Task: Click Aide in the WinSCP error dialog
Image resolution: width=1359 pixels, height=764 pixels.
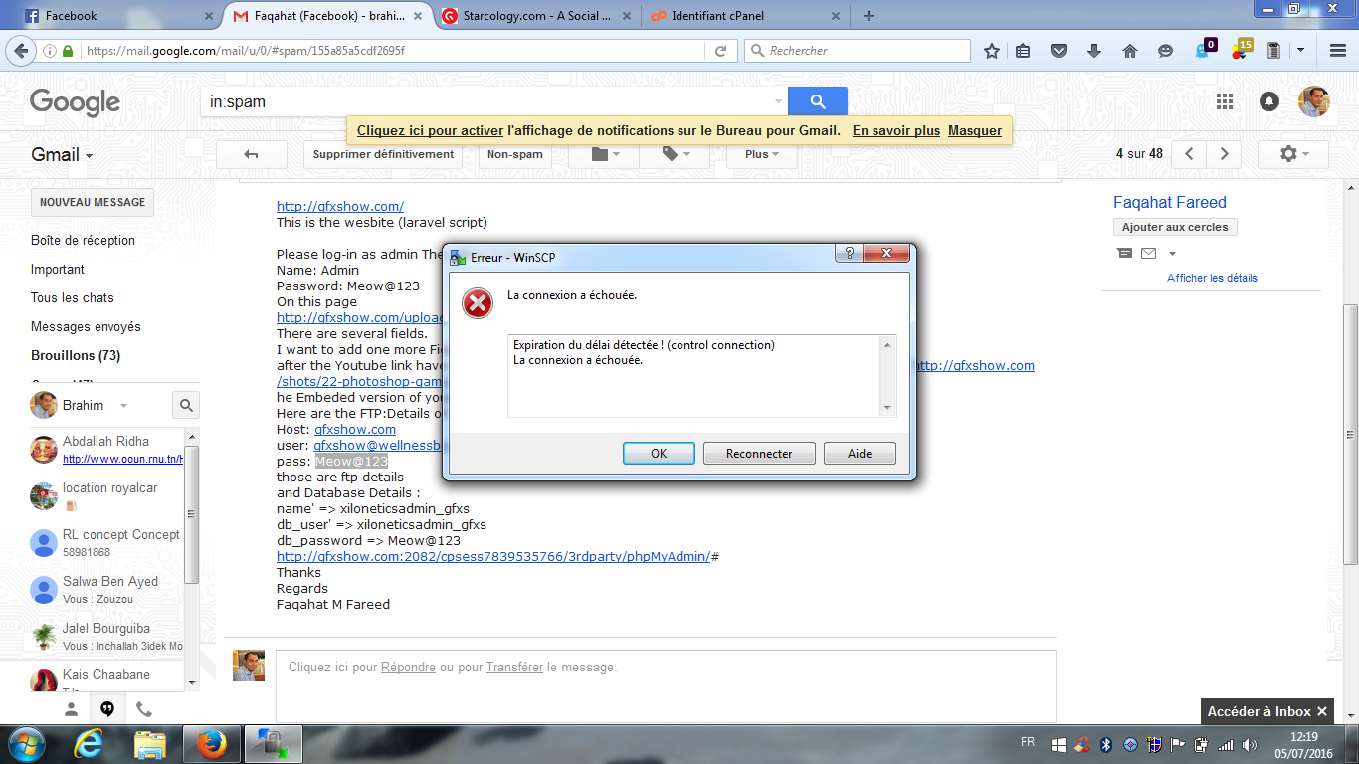Action: (860, 454)
